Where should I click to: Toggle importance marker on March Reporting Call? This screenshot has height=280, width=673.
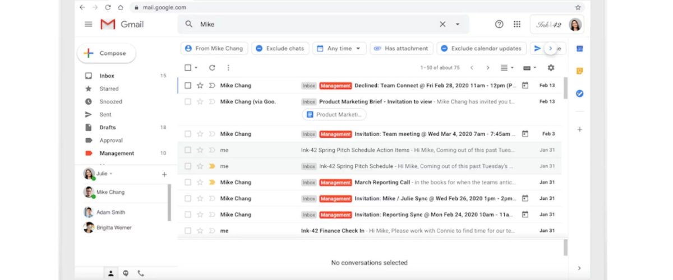(212, 182)
